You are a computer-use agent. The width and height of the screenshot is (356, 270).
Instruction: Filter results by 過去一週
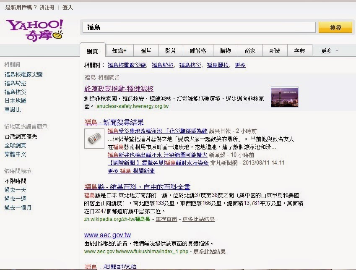coord(15,199)
